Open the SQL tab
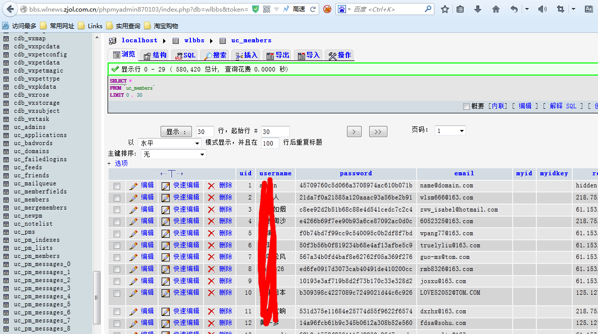Image resolution: width=598 pixels, height=334 pixels. point(185,55)
